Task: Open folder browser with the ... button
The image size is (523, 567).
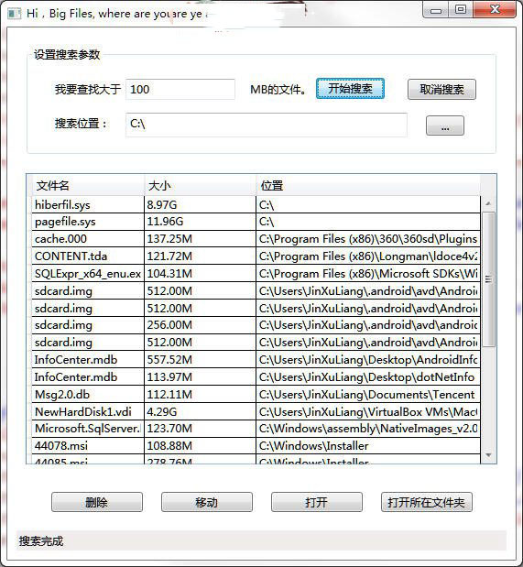Action: (x=445, y=125)
